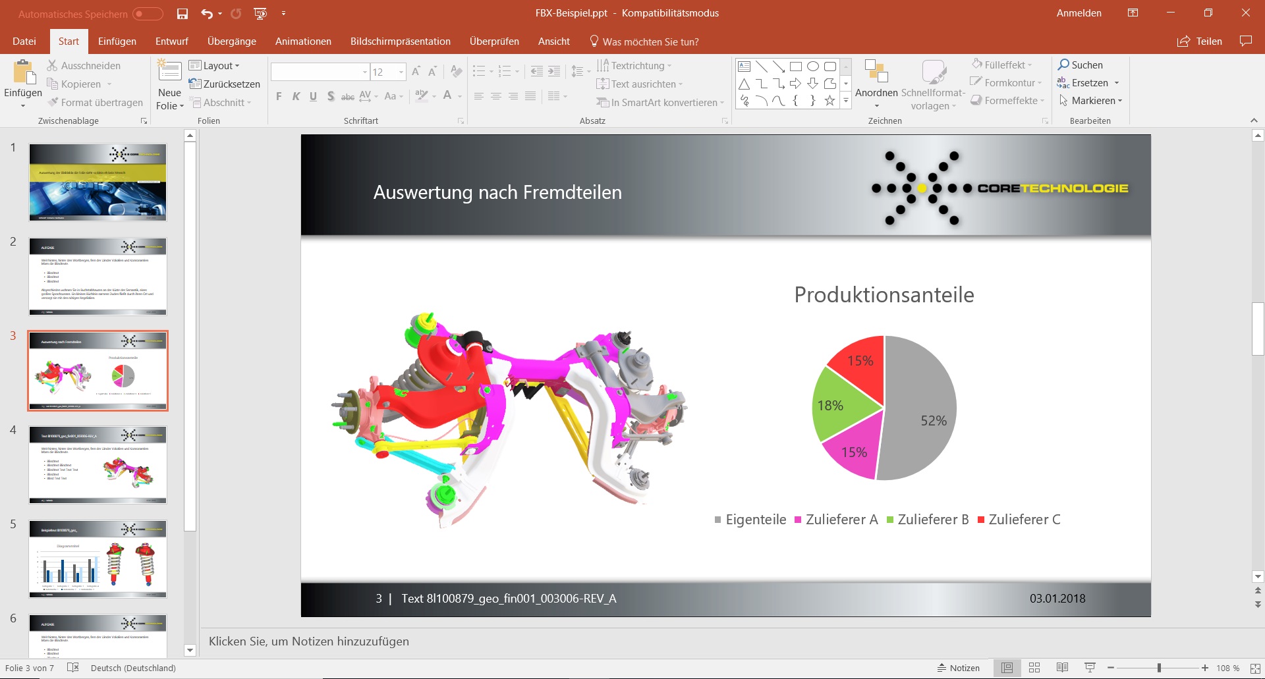Switch to the Animationen tab

tap(303, 41)
